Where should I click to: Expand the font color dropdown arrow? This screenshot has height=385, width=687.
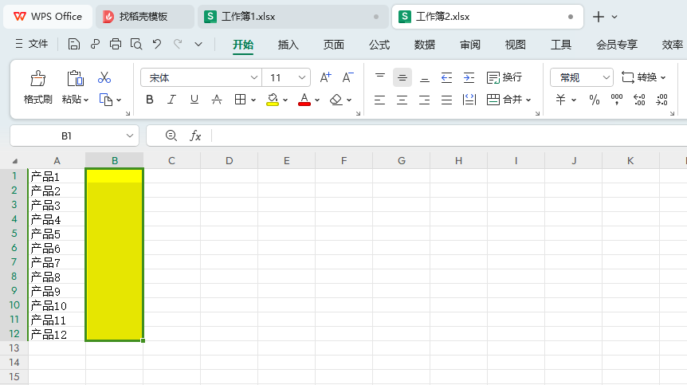317,100
